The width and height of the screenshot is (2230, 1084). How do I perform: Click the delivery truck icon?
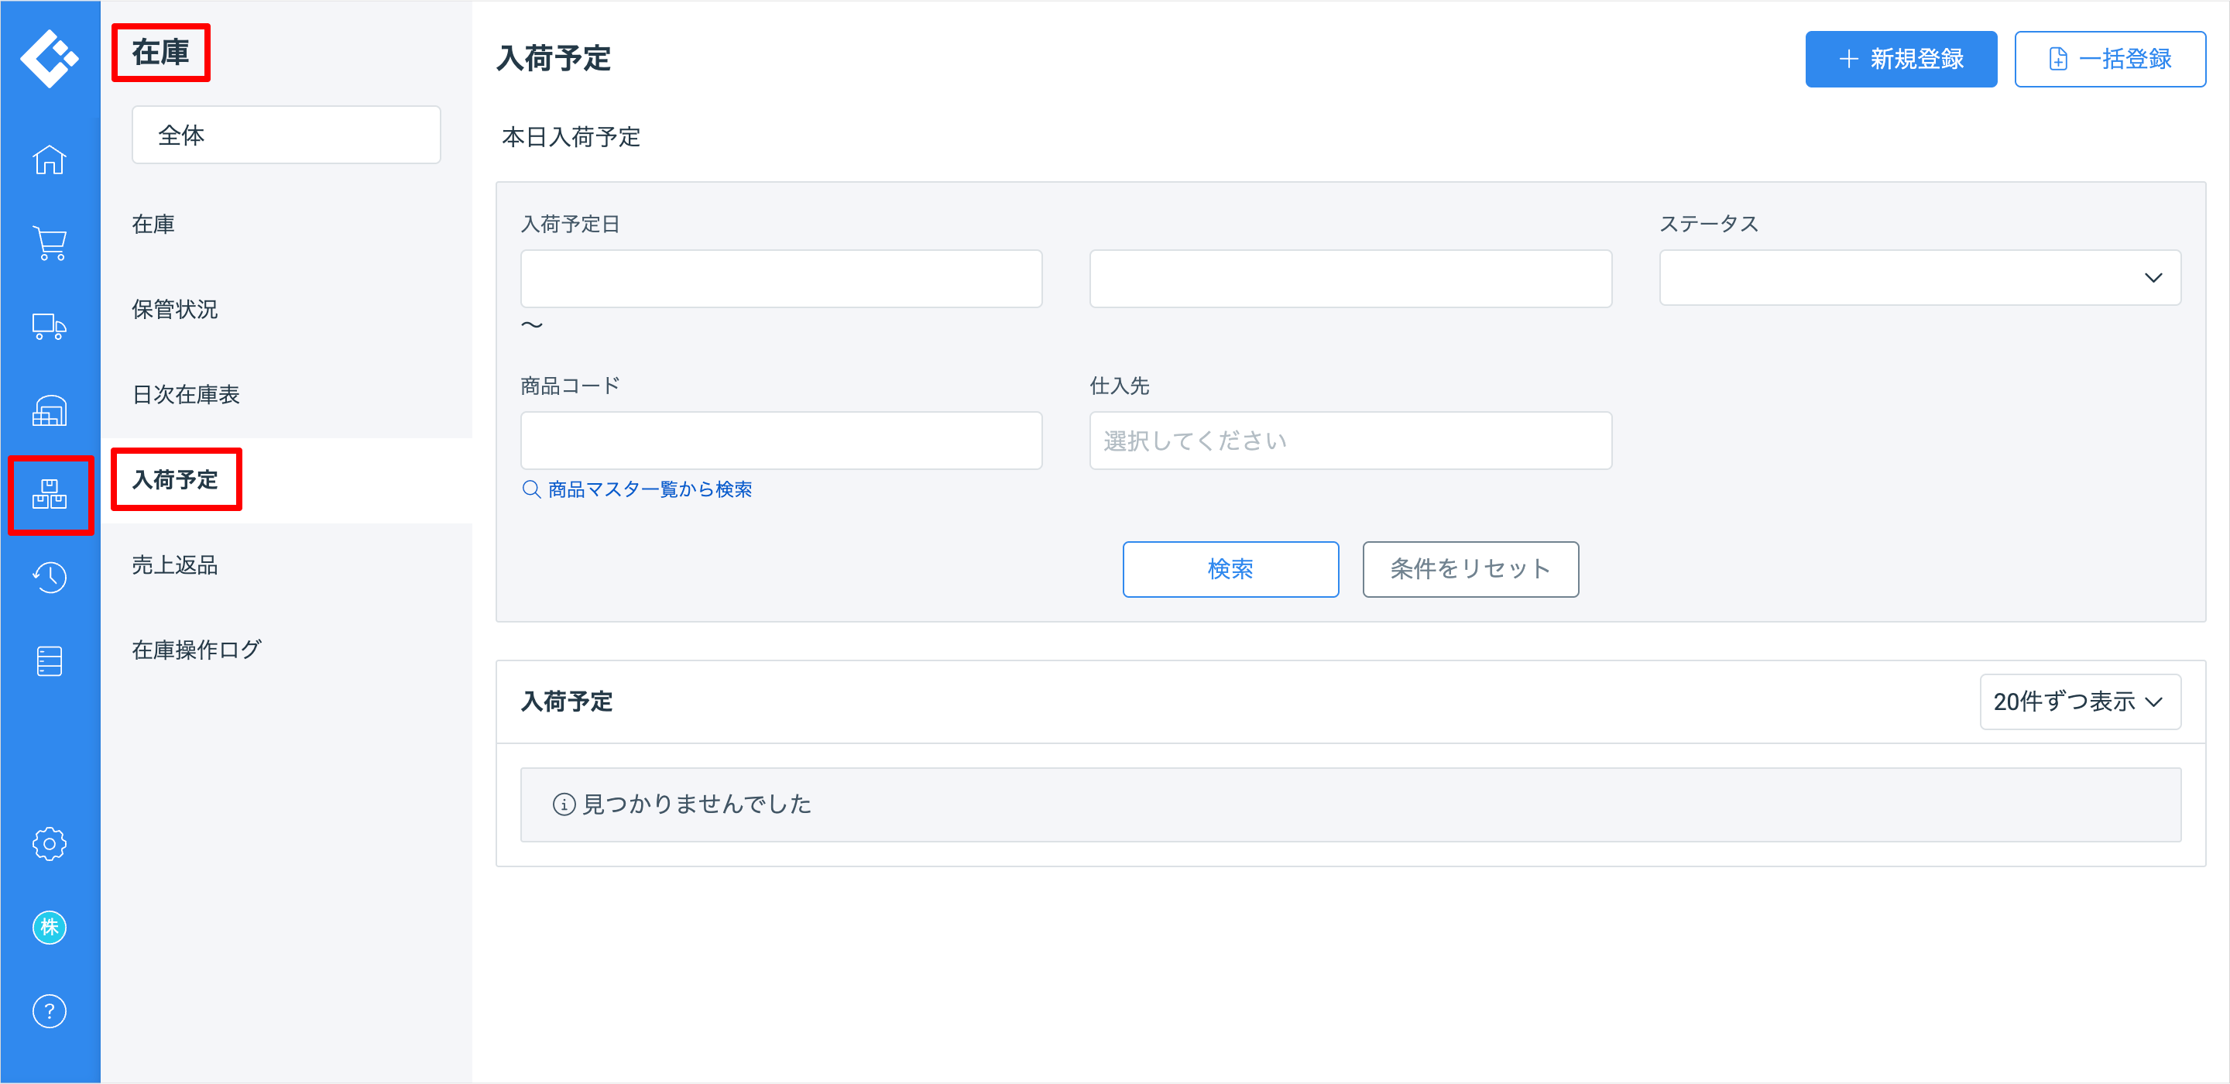(50, 328)
